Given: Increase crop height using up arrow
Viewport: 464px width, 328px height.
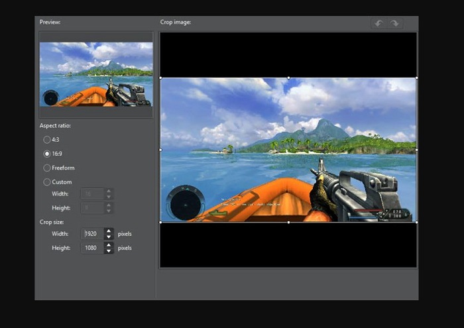Looking at the screenshot, I should [x=109, y=245].
